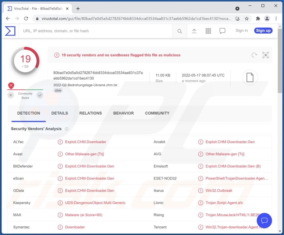Click the Symantec Downloader result
This screenshot has height=235, width=284.
75,227
